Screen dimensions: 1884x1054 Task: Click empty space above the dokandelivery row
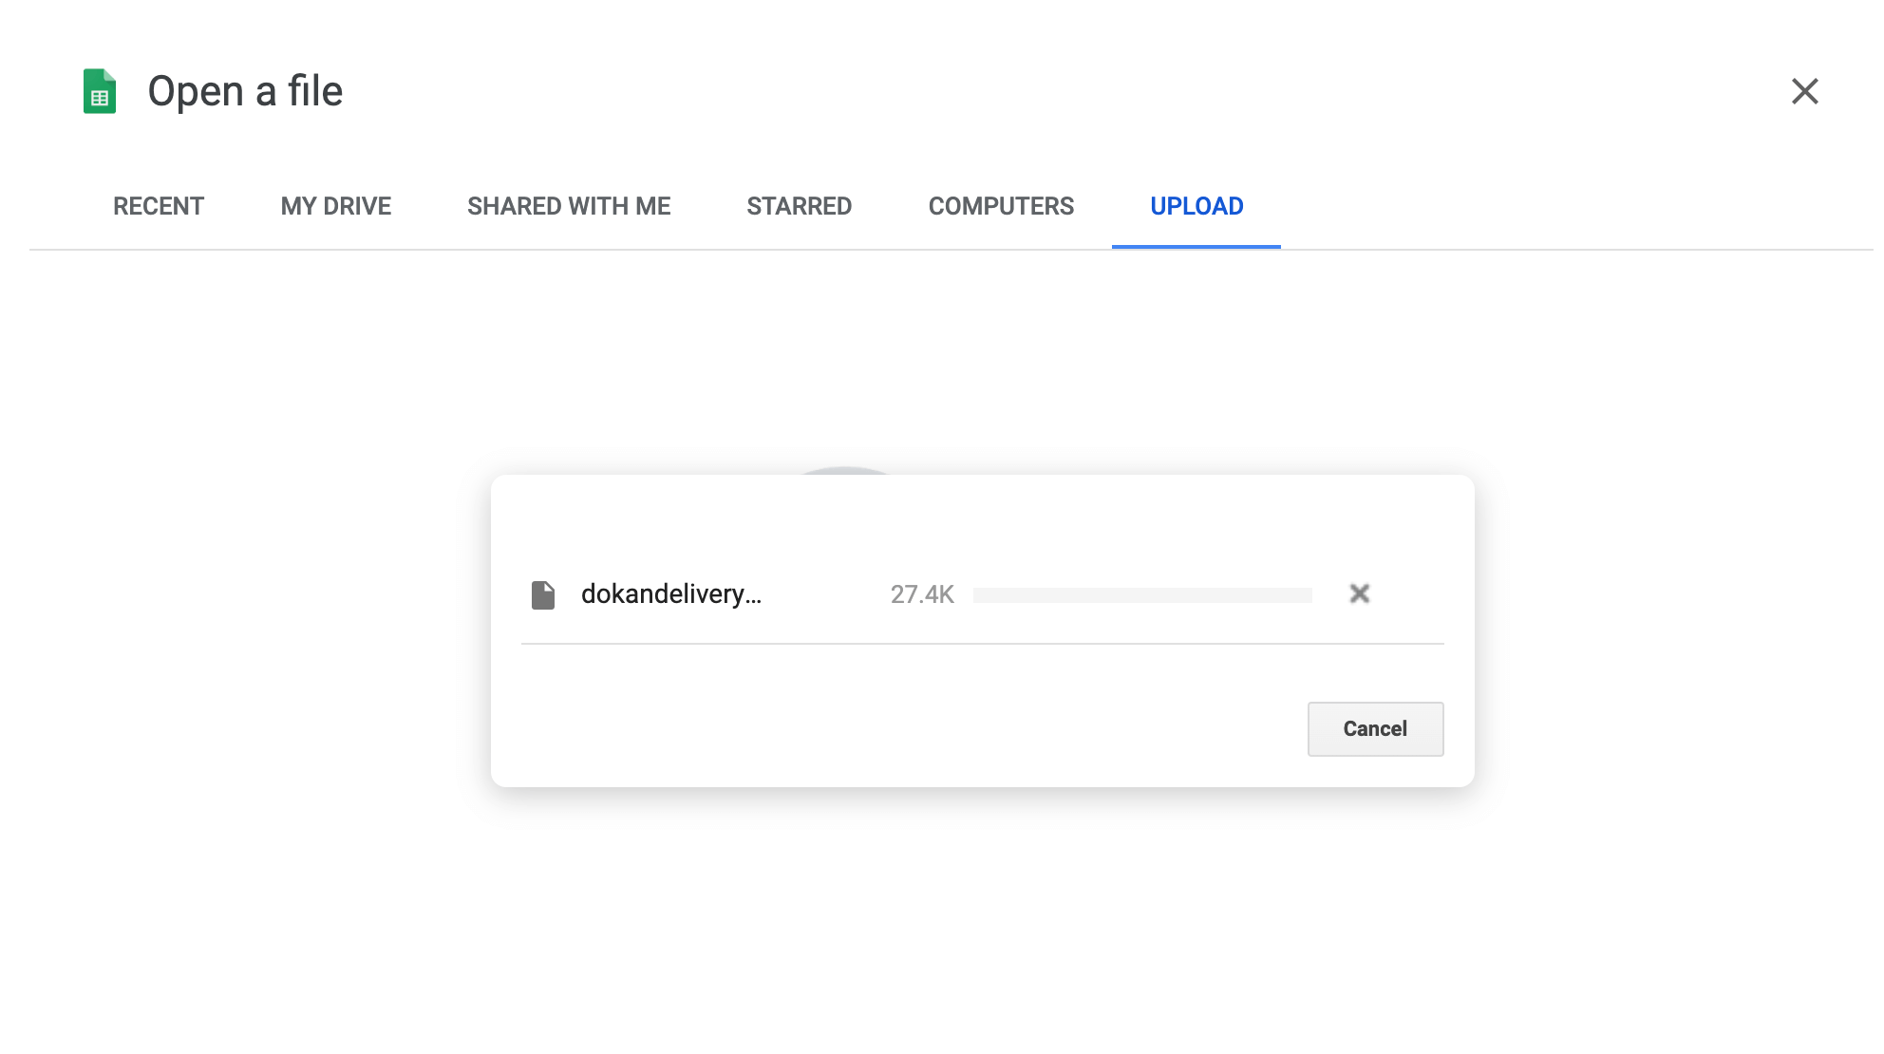point(982,522)
